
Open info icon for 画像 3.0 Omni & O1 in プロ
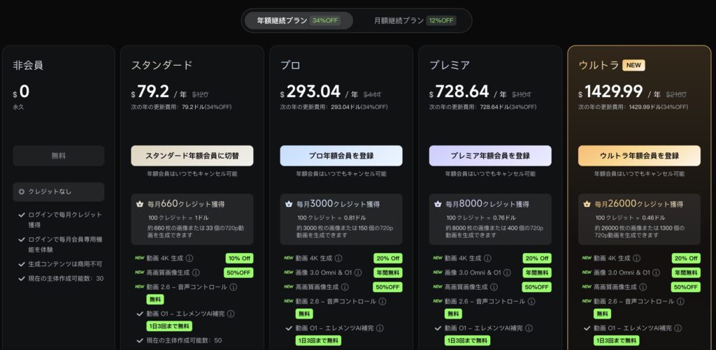click(x=359, y=272)
